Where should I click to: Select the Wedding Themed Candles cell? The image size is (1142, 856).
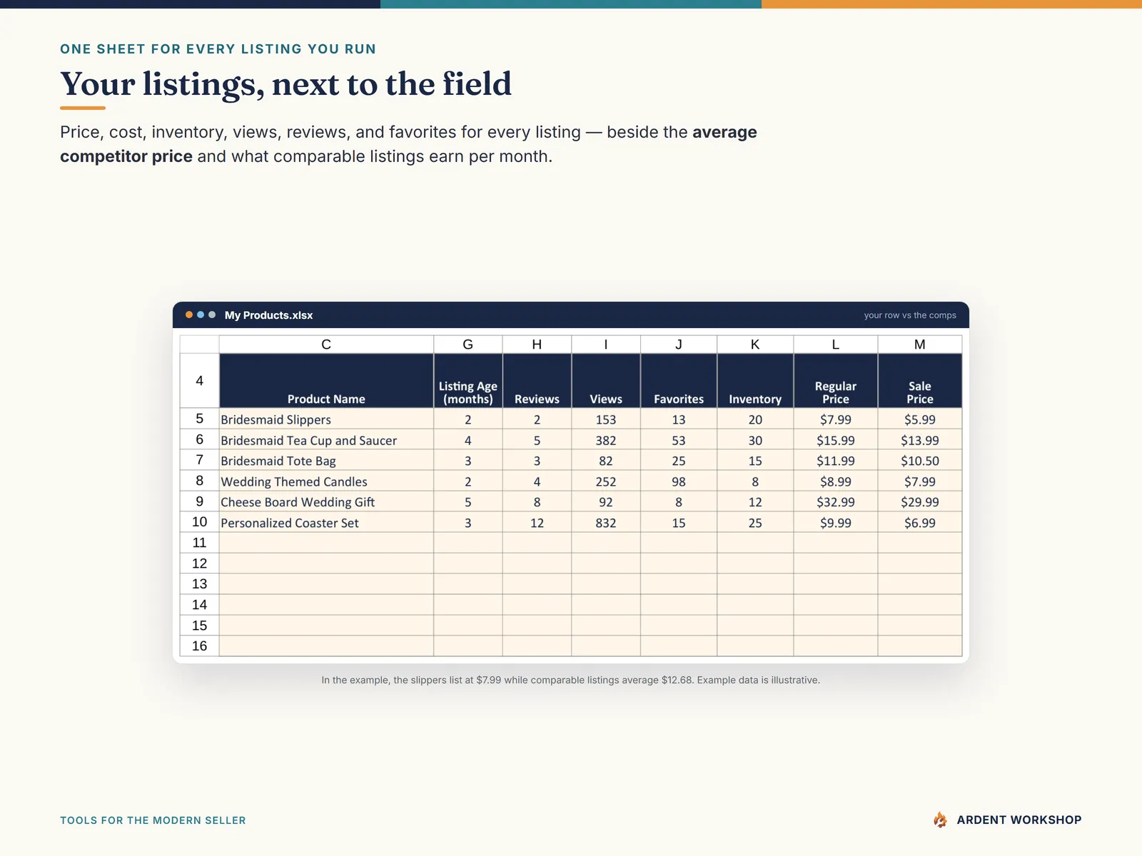click(326, 481)
